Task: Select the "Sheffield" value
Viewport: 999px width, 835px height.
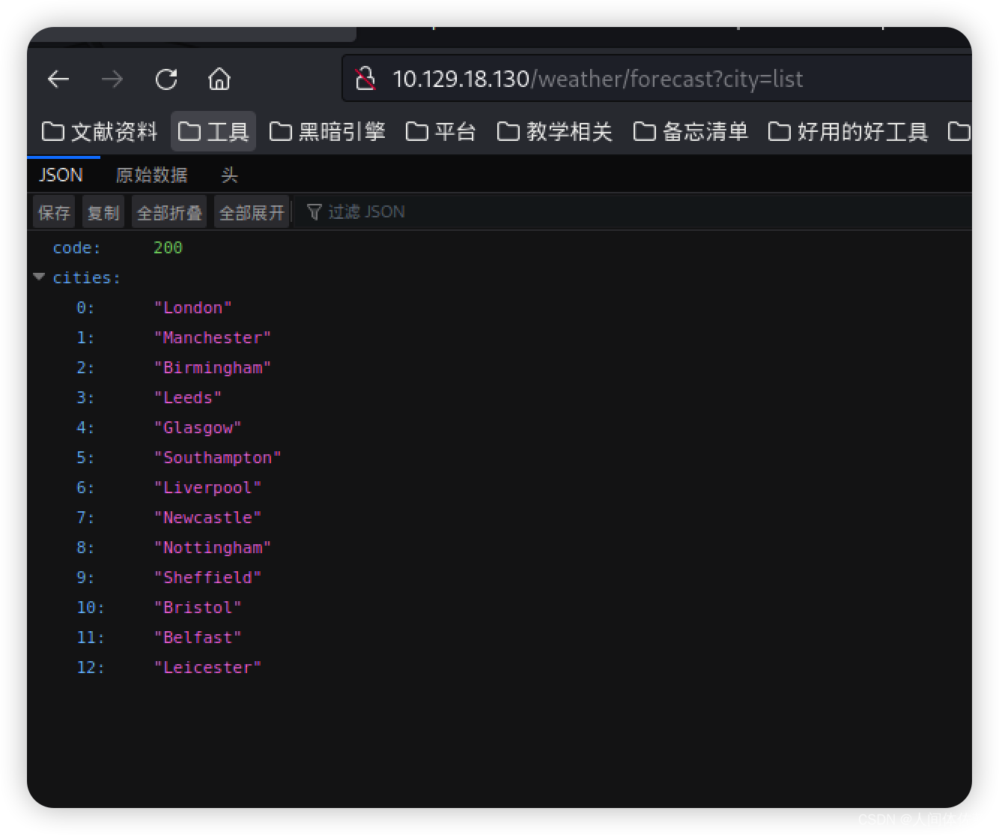Action: [207, 578]
